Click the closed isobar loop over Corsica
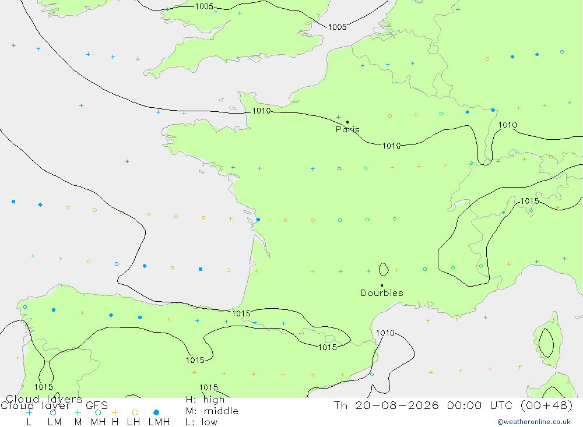The height and width of the screenshot is (427, 583). pyautogui.click(x=546, y=343)
